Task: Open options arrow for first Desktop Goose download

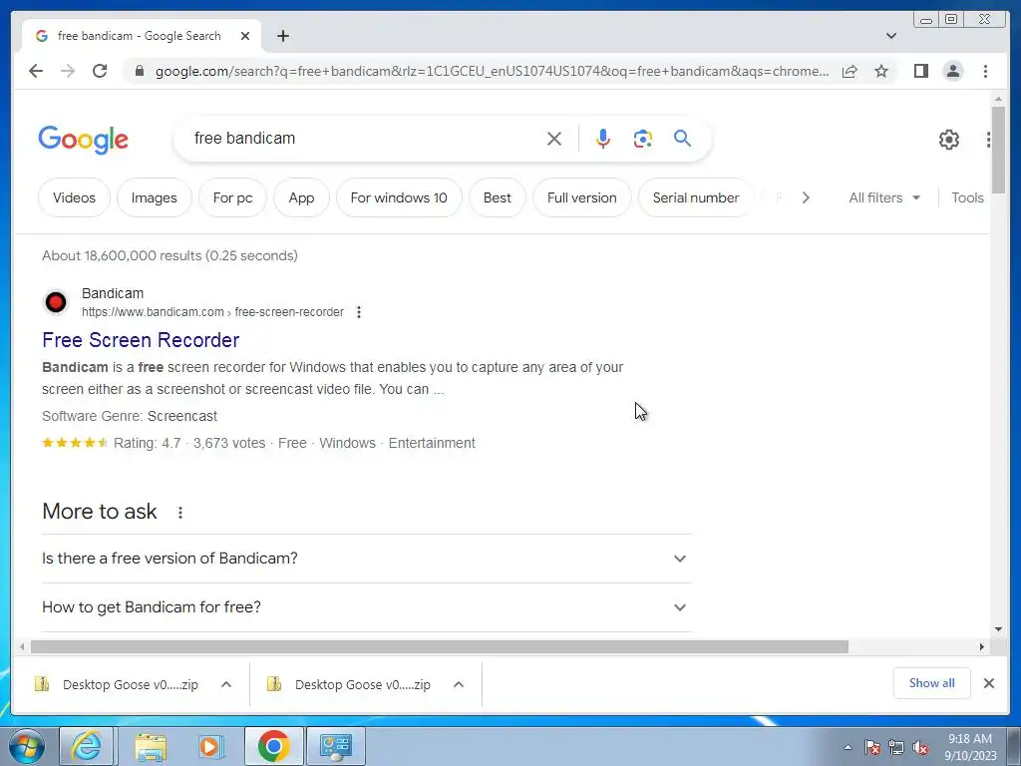Action: click(226, 684)
